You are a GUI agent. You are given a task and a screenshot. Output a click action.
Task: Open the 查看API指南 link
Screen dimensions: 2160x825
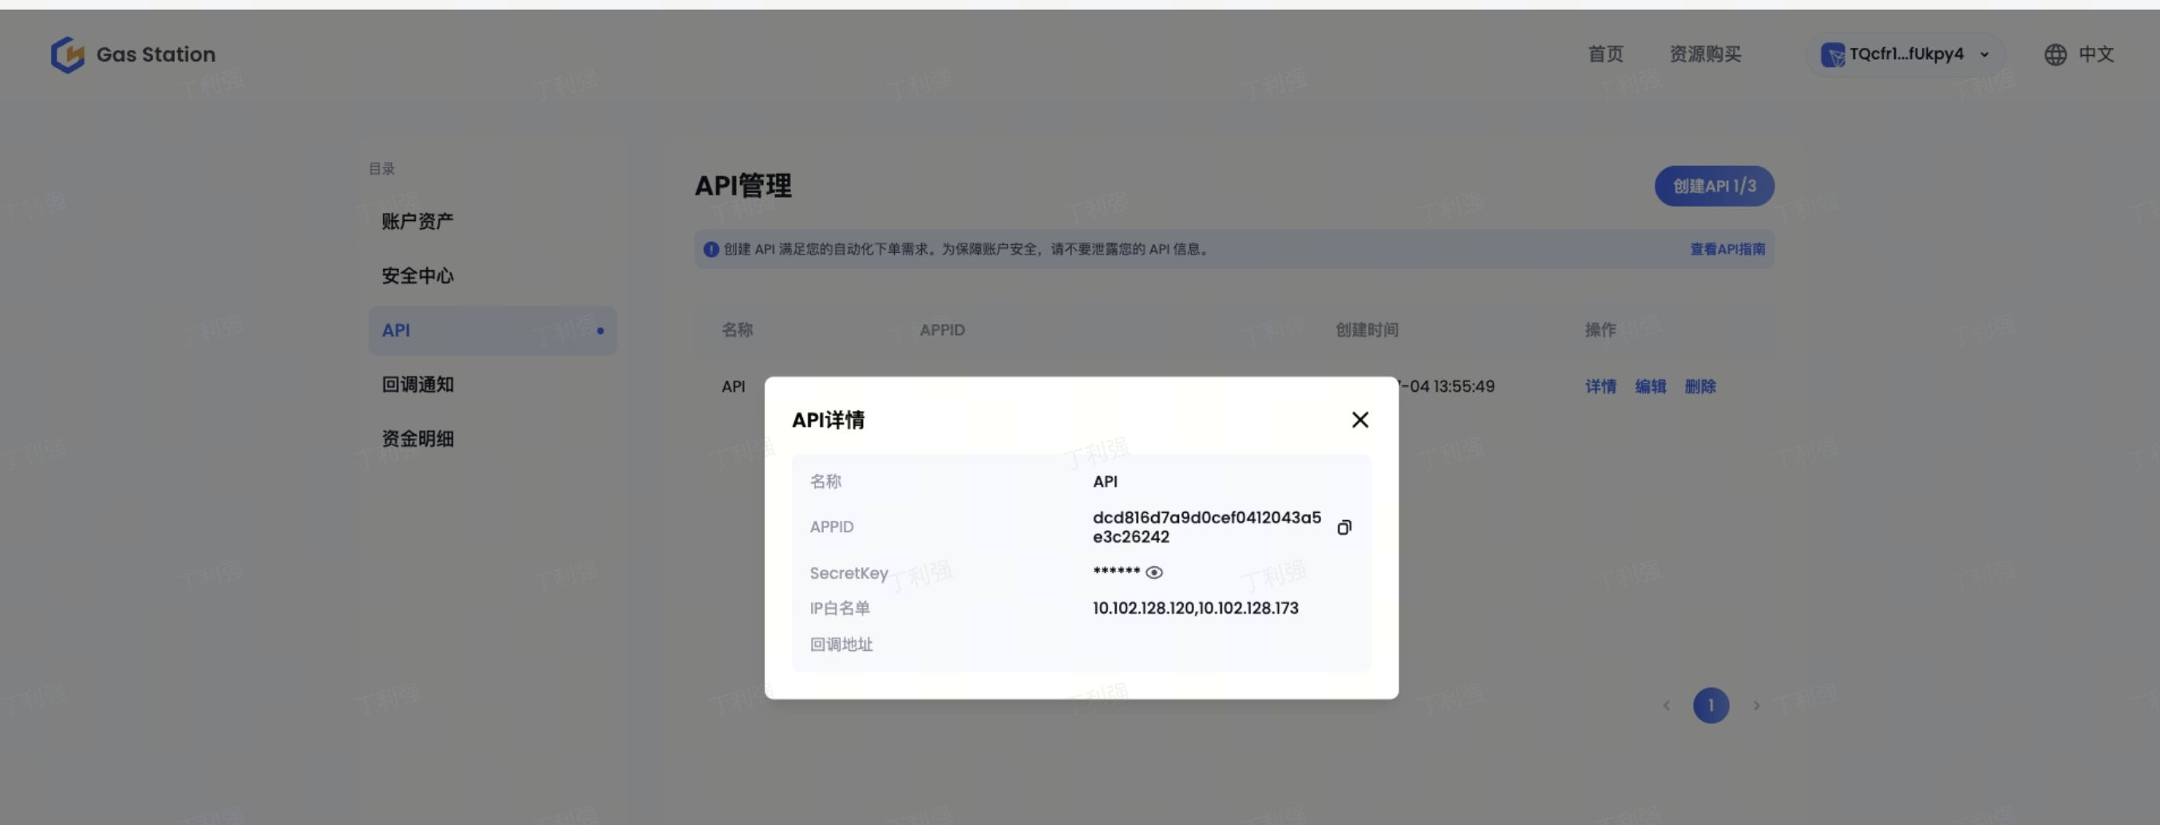(1727, 249)
